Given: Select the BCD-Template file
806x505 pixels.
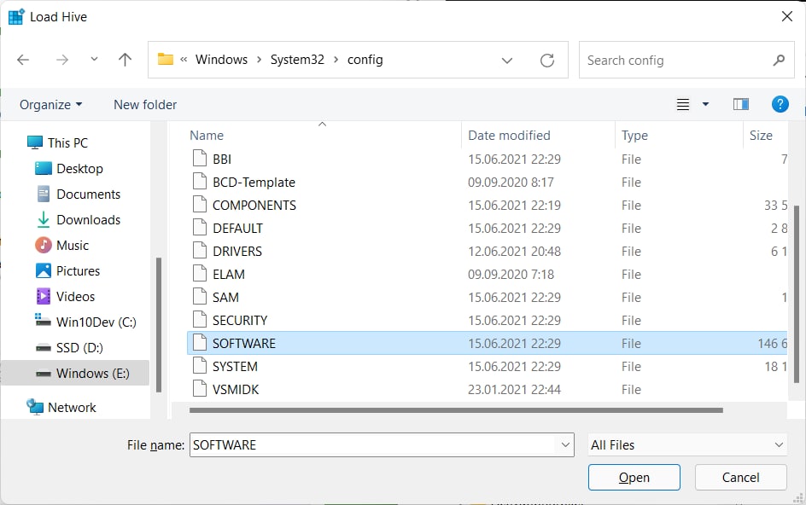Looking at the screenshot, I should coord(488,183).
